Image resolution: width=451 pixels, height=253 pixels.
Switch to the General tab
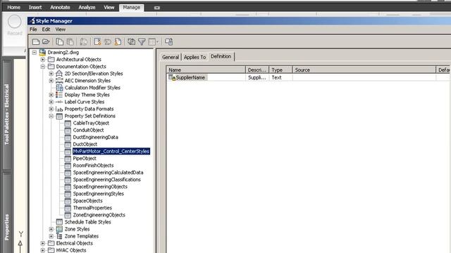[171, 57]
